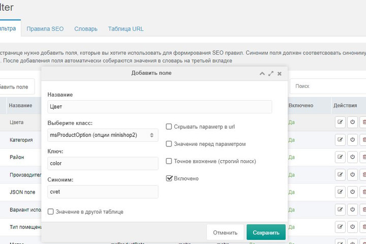
Task: Edit the JSON поле row
Action: [340, 192]
